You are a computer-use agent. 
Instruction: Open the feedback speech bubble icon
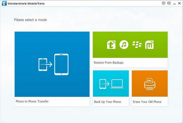(x=164, y=3)
